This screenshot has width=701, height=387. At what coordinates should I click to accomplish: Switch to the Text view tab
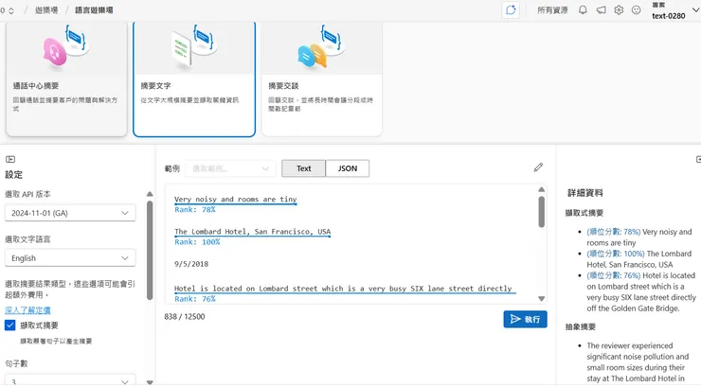(x=303, y=168)
